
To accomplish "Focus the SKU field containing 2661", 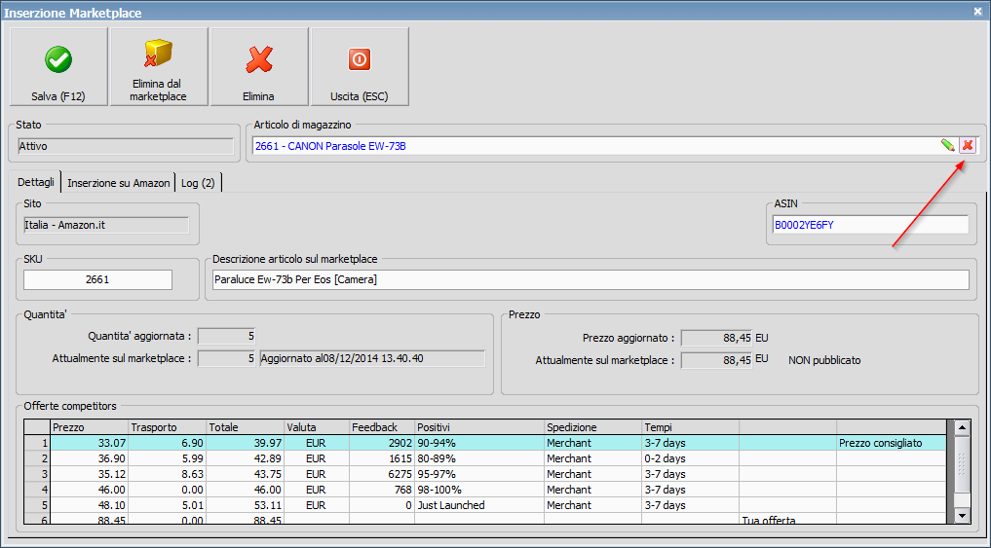I will point(97,280).
